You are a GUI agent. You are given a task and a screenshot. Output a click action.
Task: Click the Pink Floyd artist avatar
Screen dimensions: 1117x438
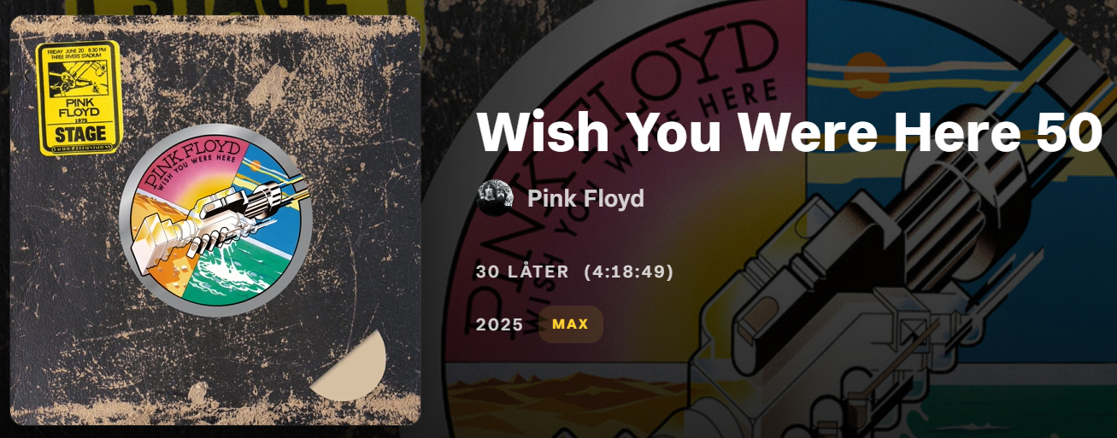(494, 198)
